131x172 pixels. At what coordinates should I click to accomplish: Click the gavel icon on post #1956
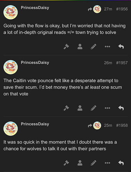click(x=66, y=46)
